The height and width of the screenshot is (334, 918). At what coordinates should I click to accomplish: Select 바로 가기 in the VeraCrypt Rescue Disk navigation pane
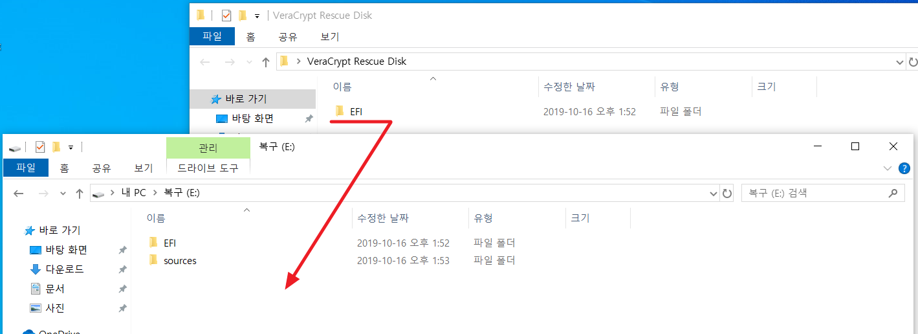coord(246,99)
